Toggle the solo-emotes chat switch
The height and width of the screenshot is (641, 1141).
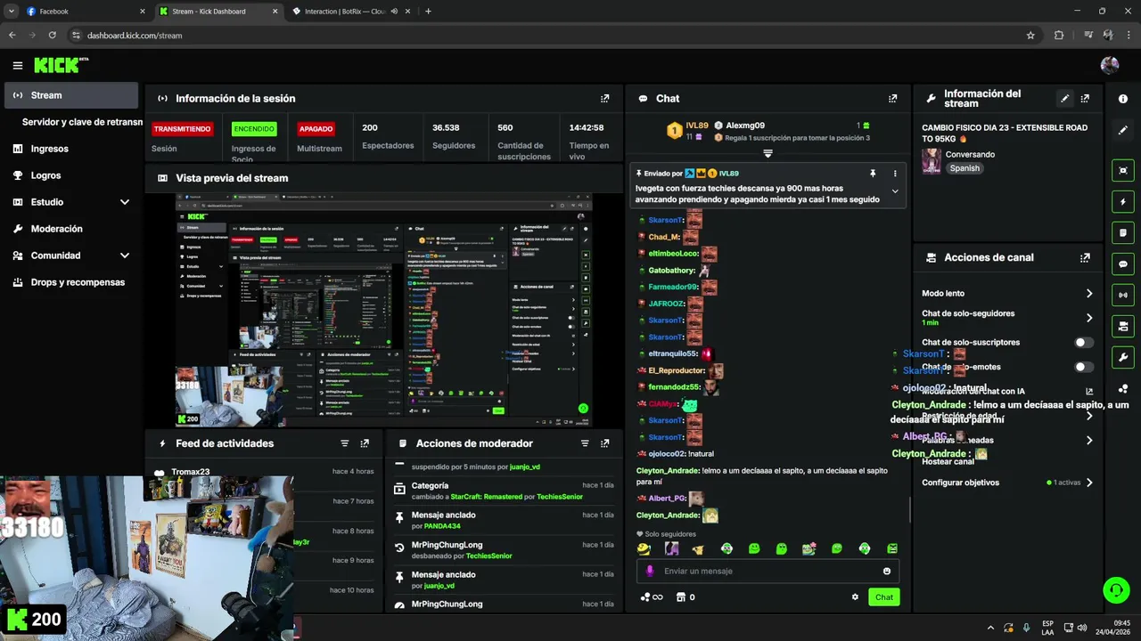pos(1084,367)
